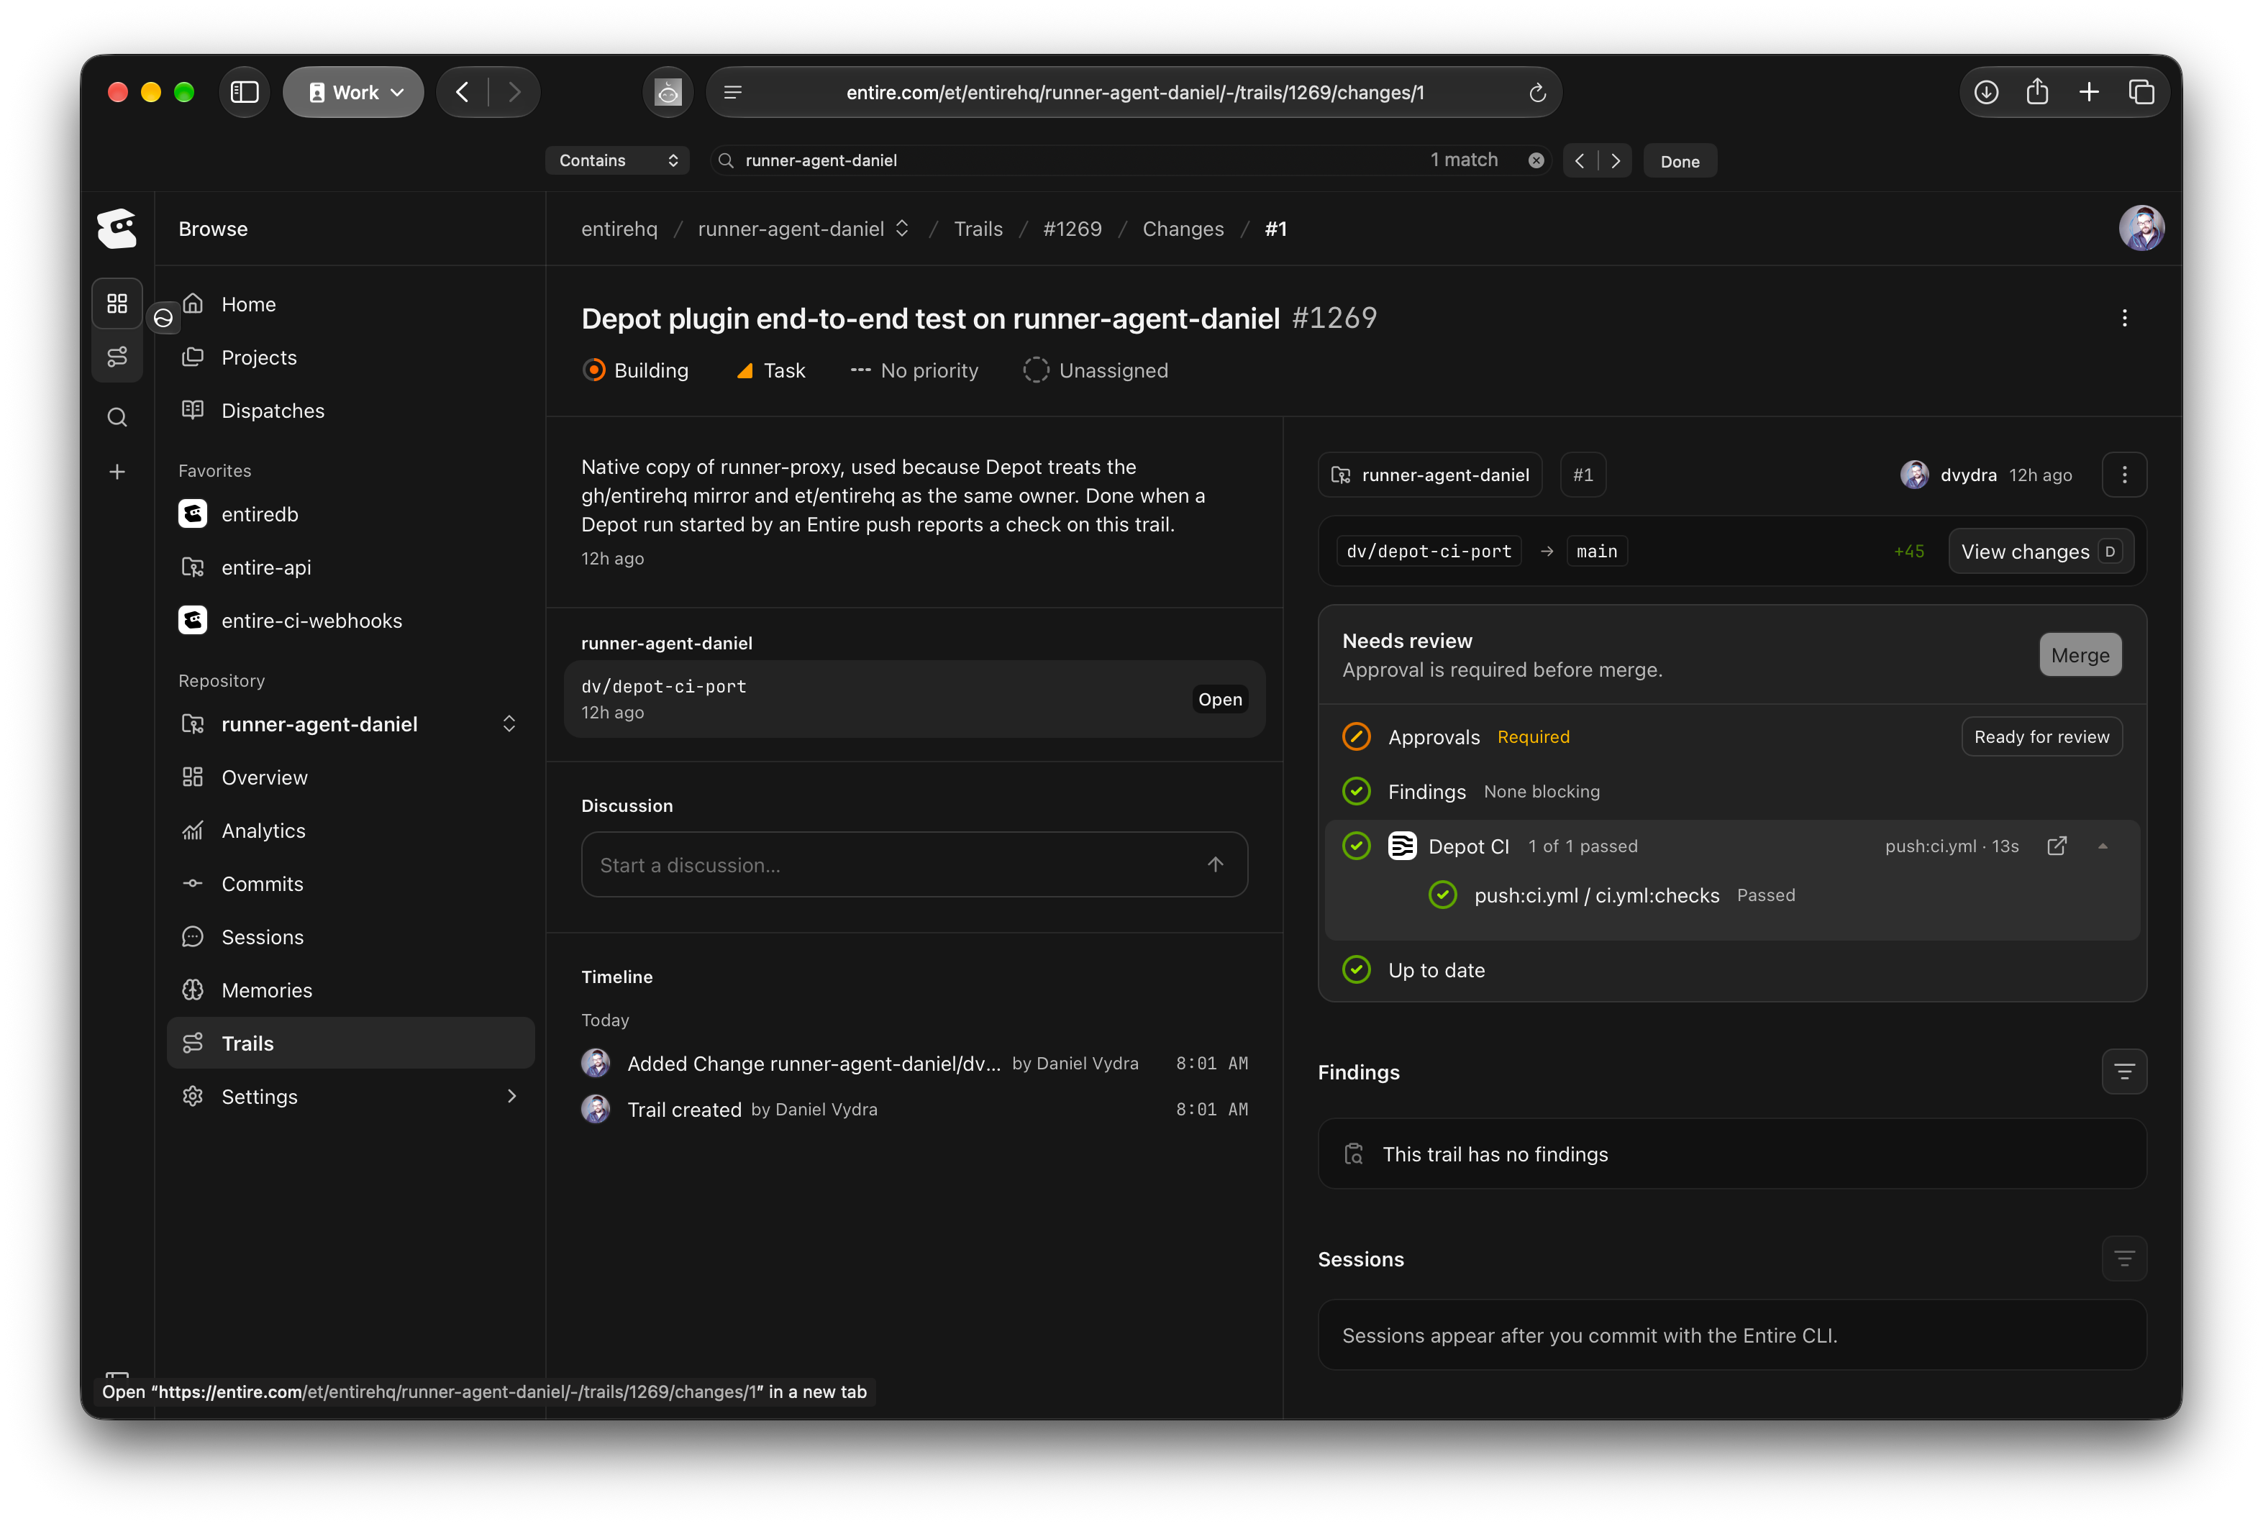Go to Home in sidebar

[x=350, y=305]
